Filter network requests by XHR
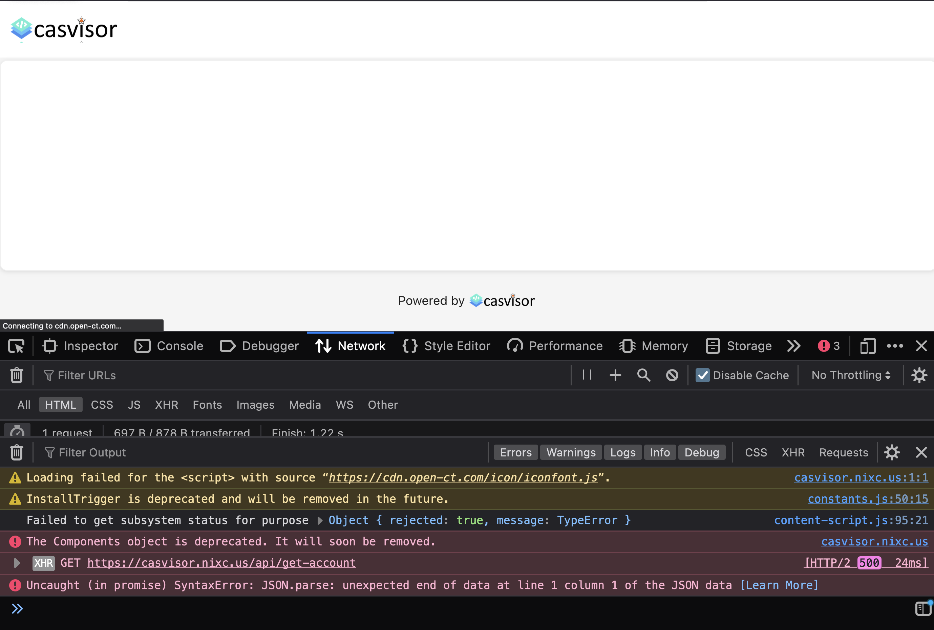Image resolution: width=934 pixels, height=630 pixels. (166, 405)
